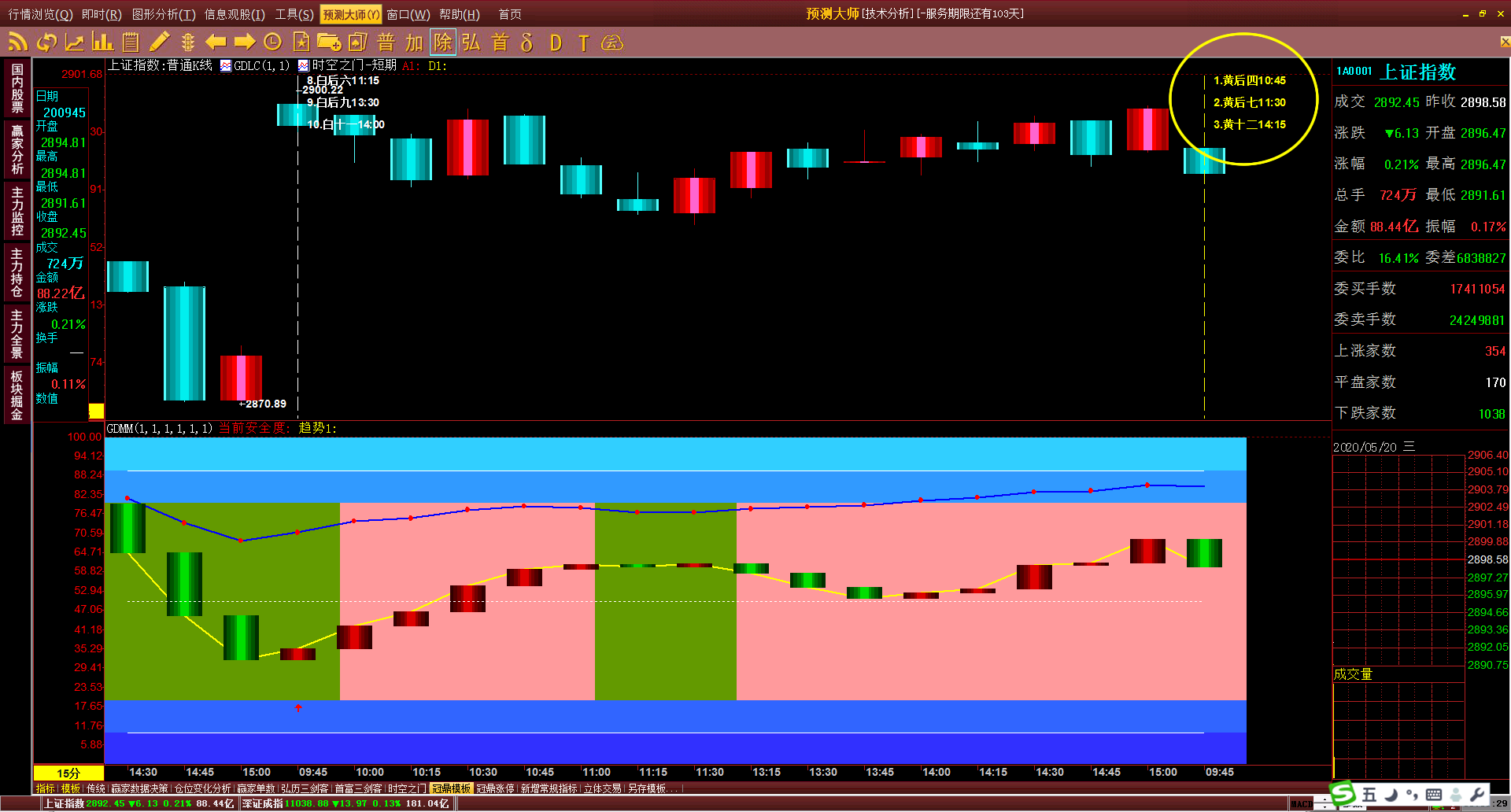The height and width of the screenshot is (812, 1511).
Task: Click the delta symbol toolbar icon
Action: (527, 42)
